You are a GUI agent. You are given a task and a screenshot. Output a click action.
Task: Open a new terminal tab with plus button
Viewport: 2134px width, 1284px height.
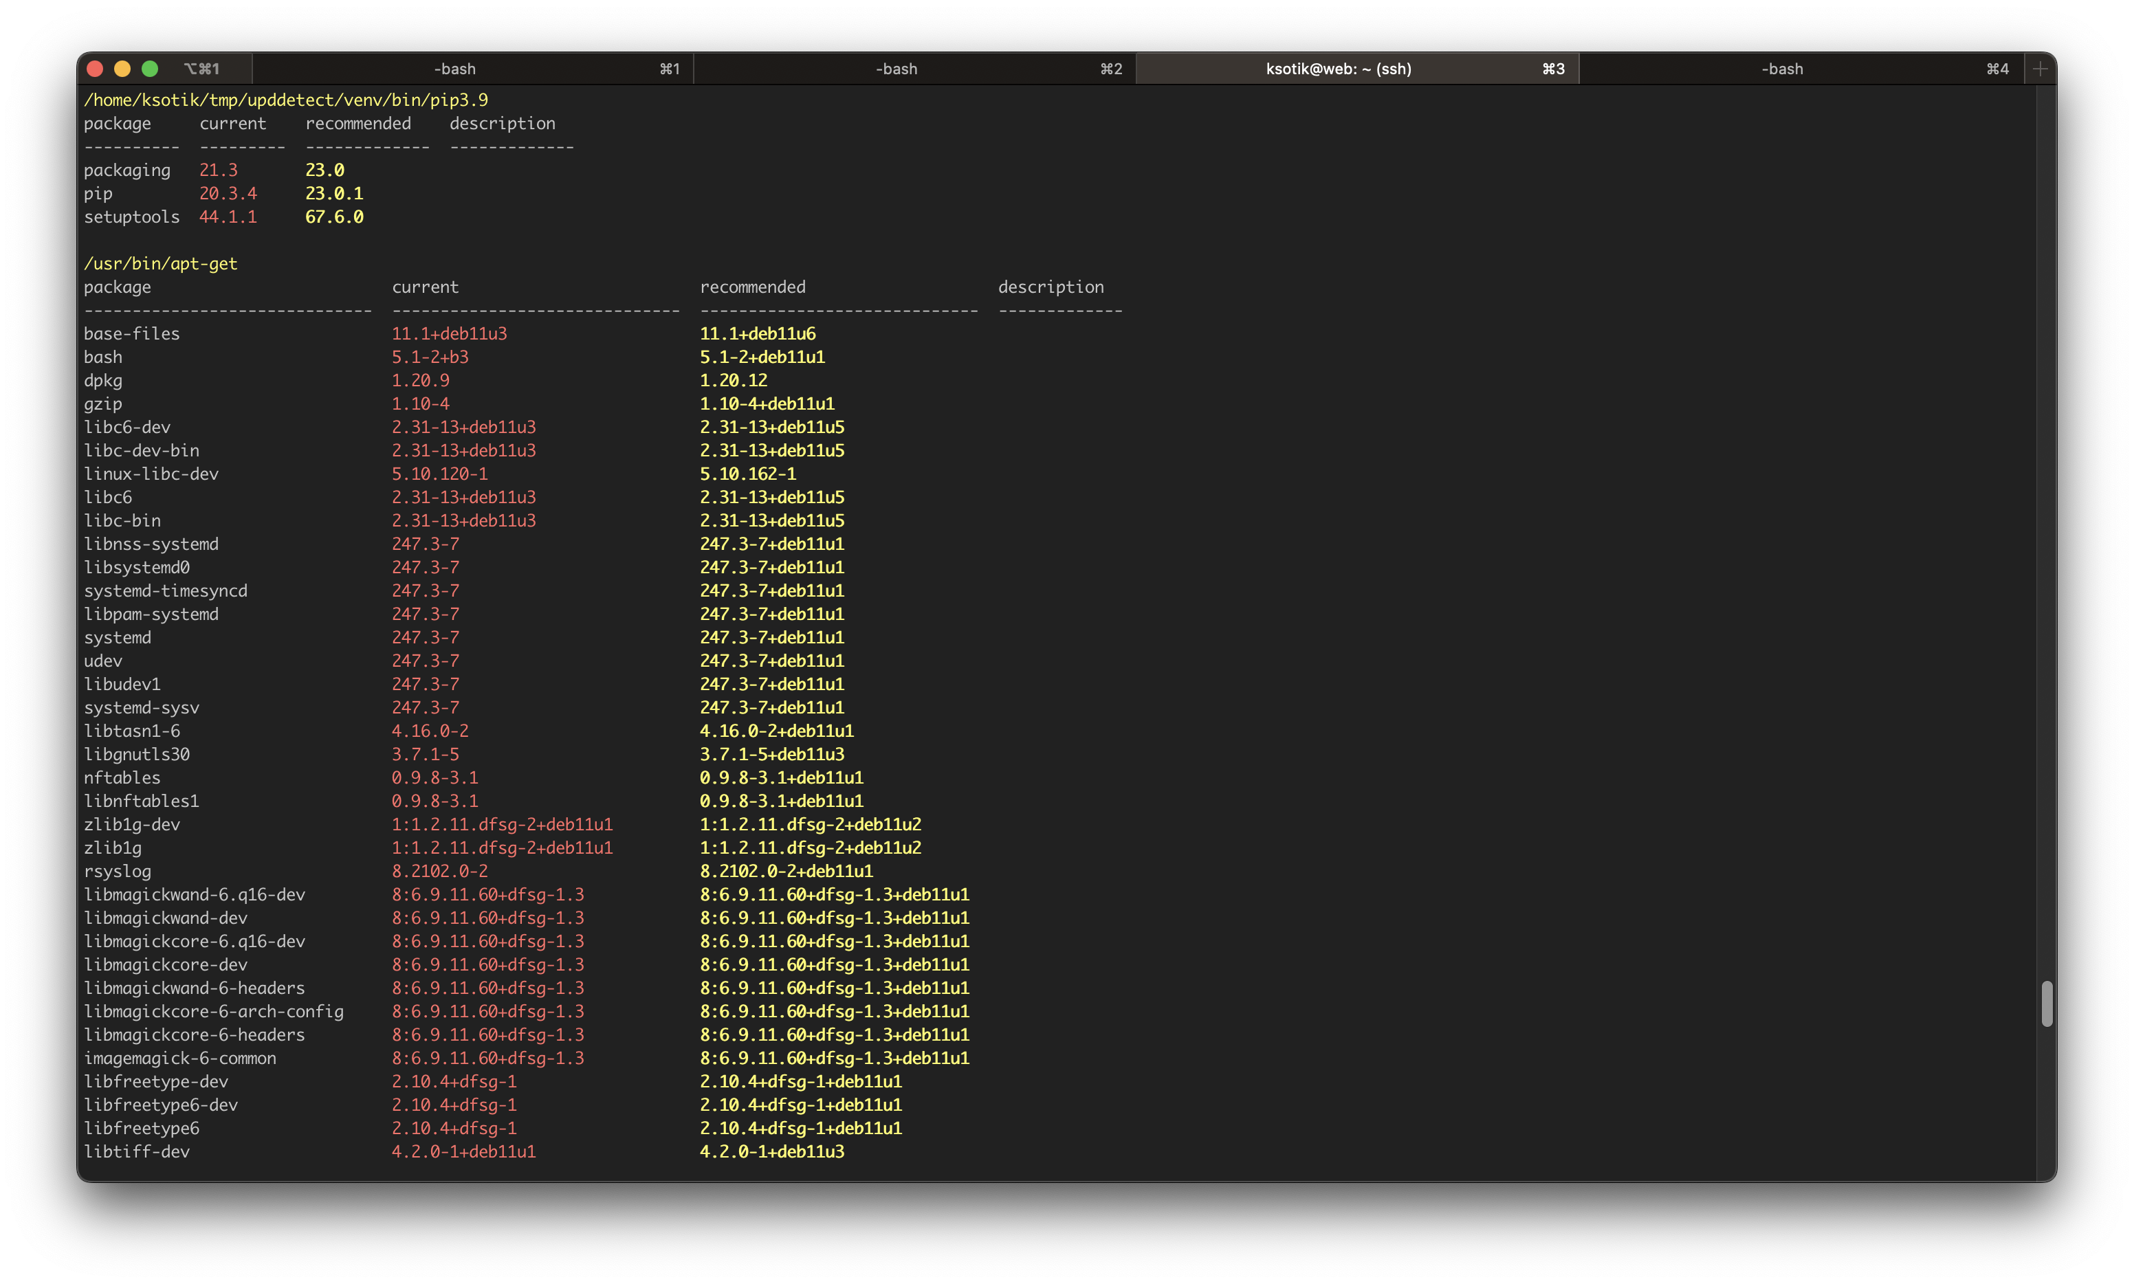[2040, 69]
